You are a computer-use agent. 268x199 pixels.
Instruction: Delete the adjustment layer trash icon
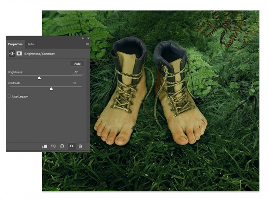pyautogui.click(x=80, y=146)
